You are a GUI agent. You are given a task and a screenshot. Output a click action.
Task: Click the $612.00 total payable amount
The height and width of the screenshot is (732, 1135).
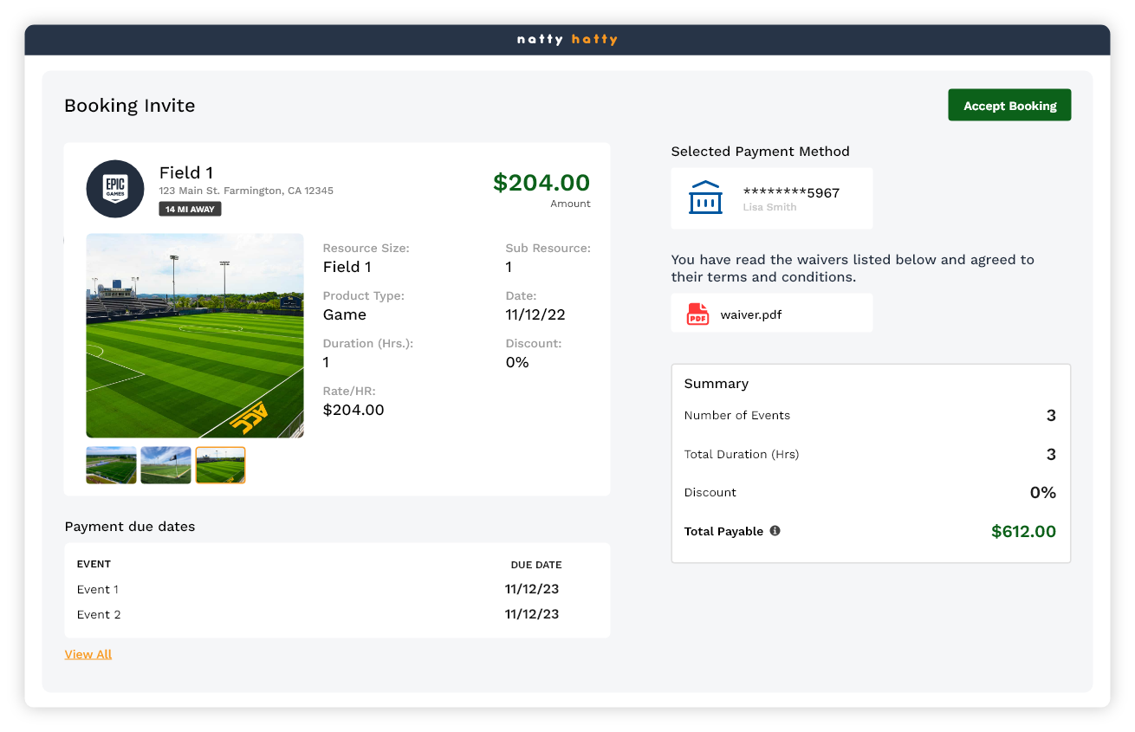1023,531
